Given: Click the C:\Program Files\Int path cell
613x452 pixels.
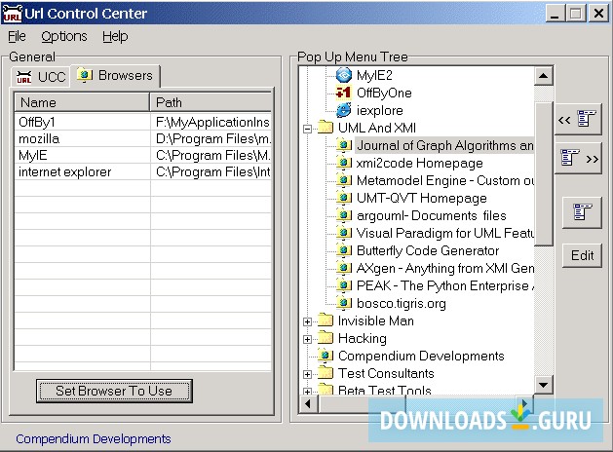Looking at the screenshot, I should pos(212,171).
